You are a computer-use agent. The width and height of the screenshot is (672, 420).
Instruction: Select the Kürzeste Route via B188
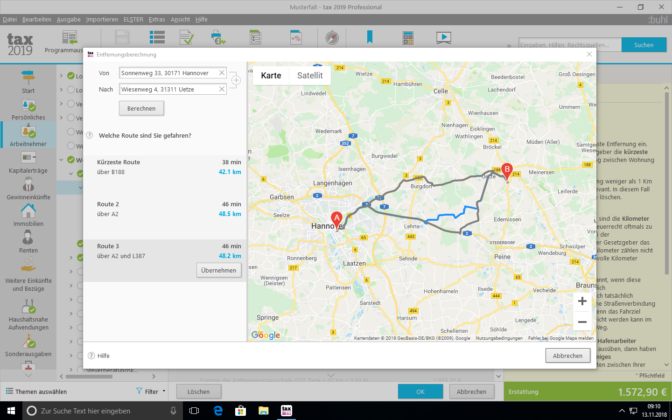(165, 176)
